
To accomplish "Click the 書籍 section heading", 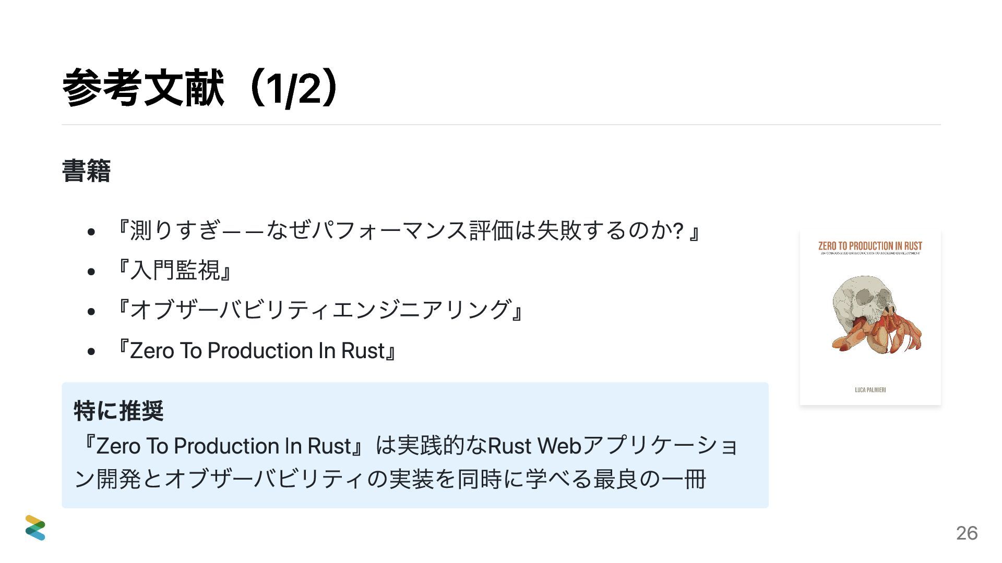I will point(86,171).
